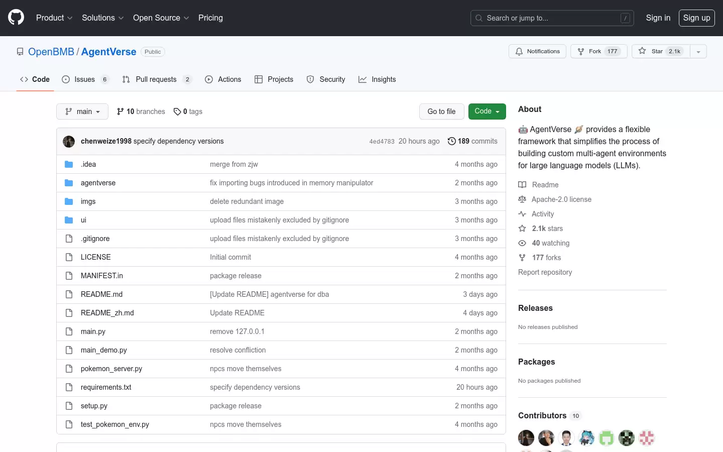Image resolution: width=723 pixels, height=452 pixels.
Task: Click commit message 'remove 127.0.0.1'
Action: pyautogui.click(x=237, y=331)
